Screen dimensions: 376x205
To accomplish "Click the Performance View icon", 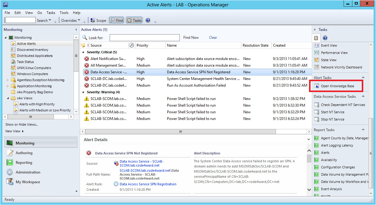I will [317, 53].
